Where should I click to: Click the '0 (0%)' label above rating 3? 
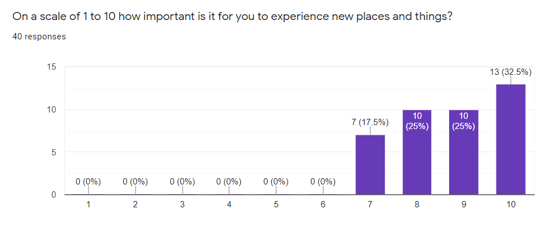click(x=182, y=182)
